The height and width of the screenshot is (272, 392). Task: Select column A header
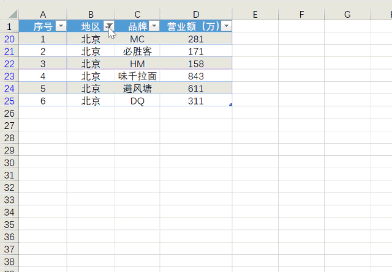(x=43, y=14)
